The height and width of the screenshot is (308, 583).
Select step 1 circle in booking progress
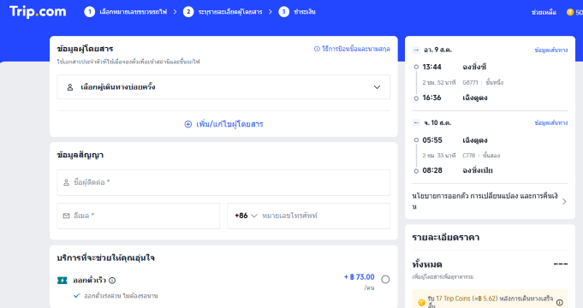90,12
